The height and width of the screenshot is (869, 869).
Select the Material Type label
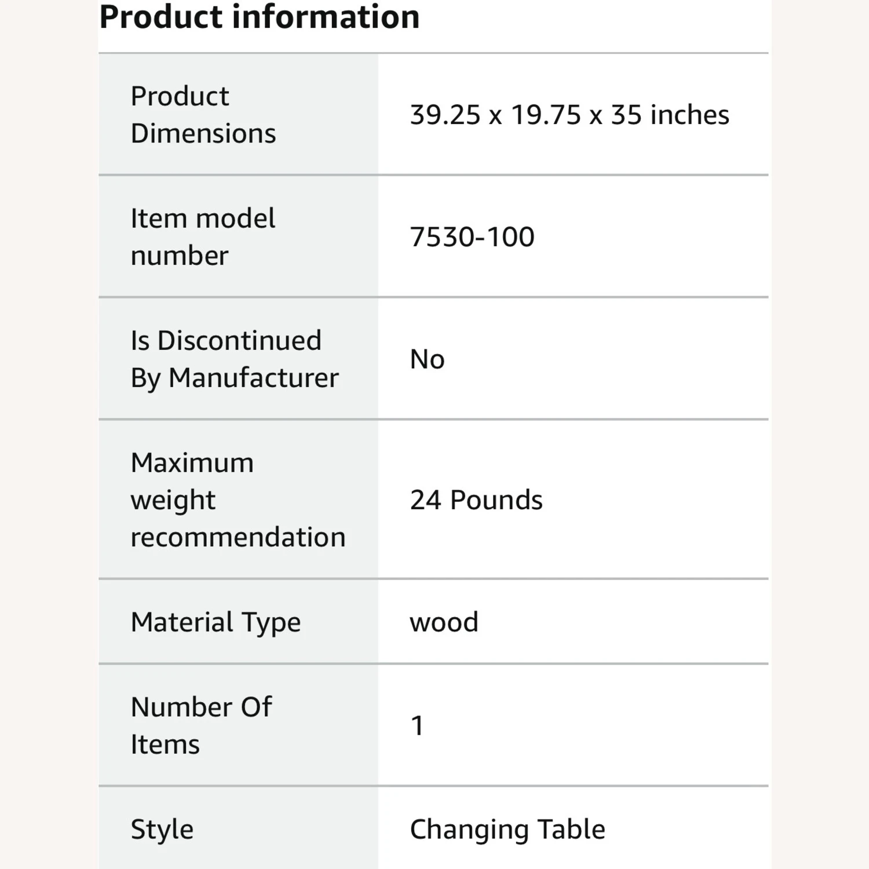click(216, 622)
